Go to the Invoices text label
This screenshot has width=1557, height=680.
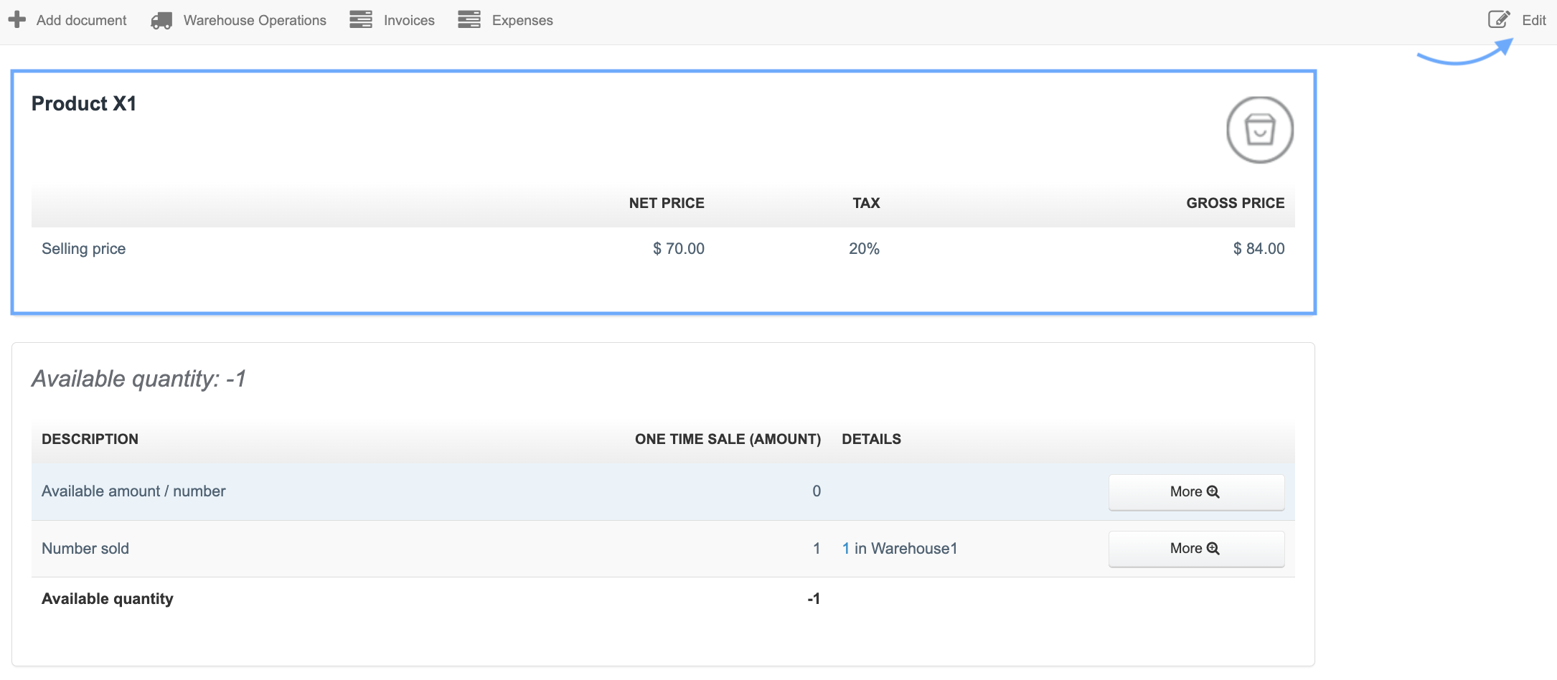[409, 20]
